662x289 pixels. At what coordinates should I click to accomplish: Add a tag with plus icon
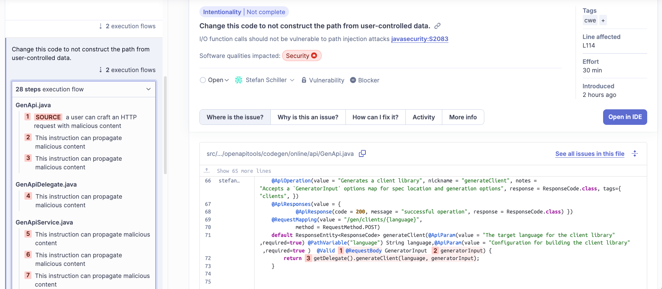pos(603,20)
